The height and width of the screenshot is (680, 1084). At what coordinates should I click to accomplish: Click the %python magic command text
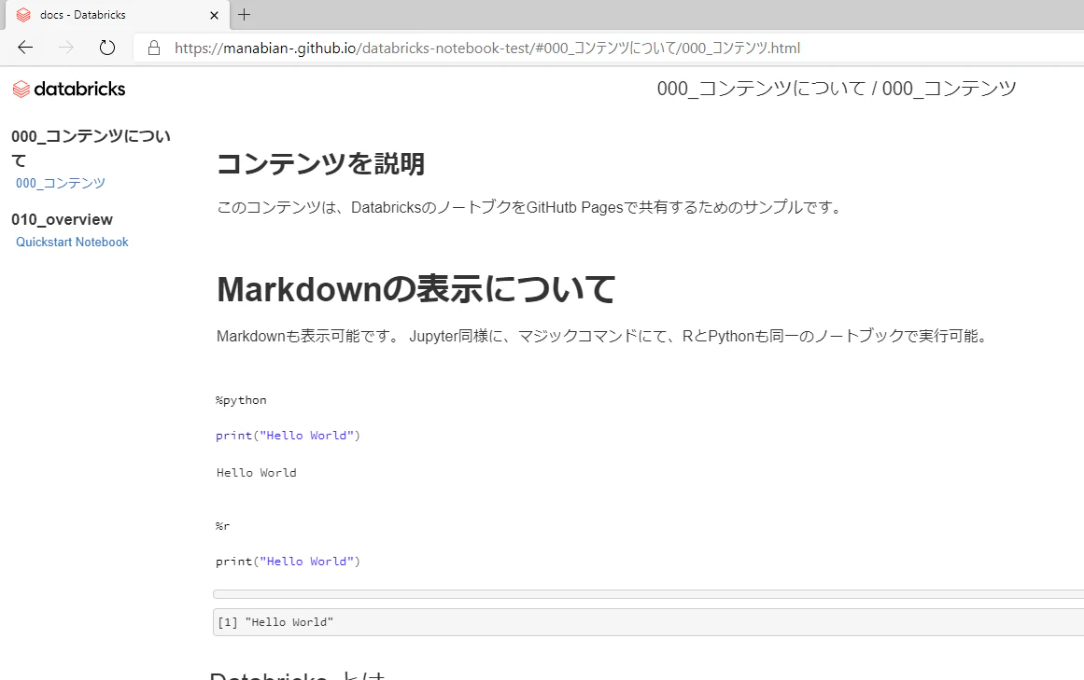[241, 400]
